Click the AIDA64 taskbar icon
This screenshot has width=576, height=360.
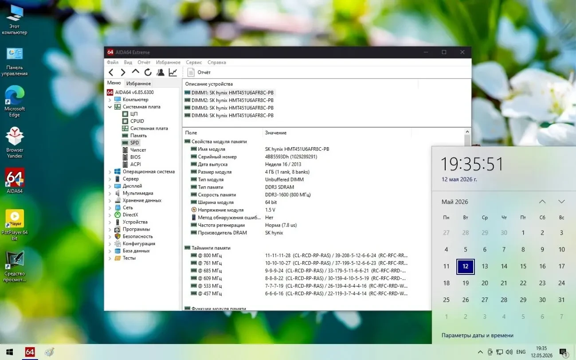pos(30,352)
